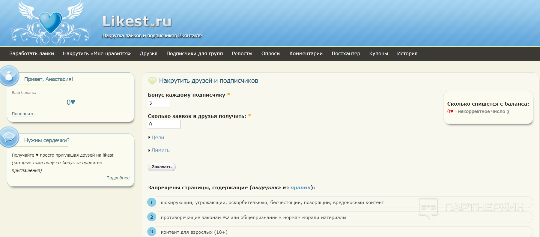Click the number 2 rule badge
Screen dimensions: 540x237
[x=152, y=217]
